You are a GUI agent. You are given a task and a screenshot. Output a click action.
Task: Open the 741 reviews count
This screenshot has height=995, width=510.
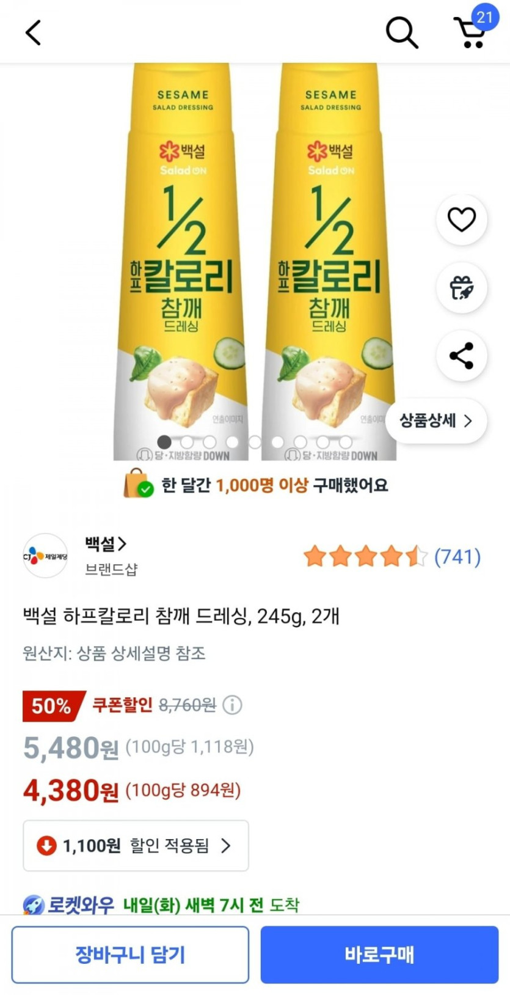(x=457, y=557)
